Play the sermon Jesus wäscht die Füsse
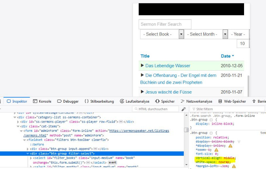 pyautogui.click(x=142, y=92)
